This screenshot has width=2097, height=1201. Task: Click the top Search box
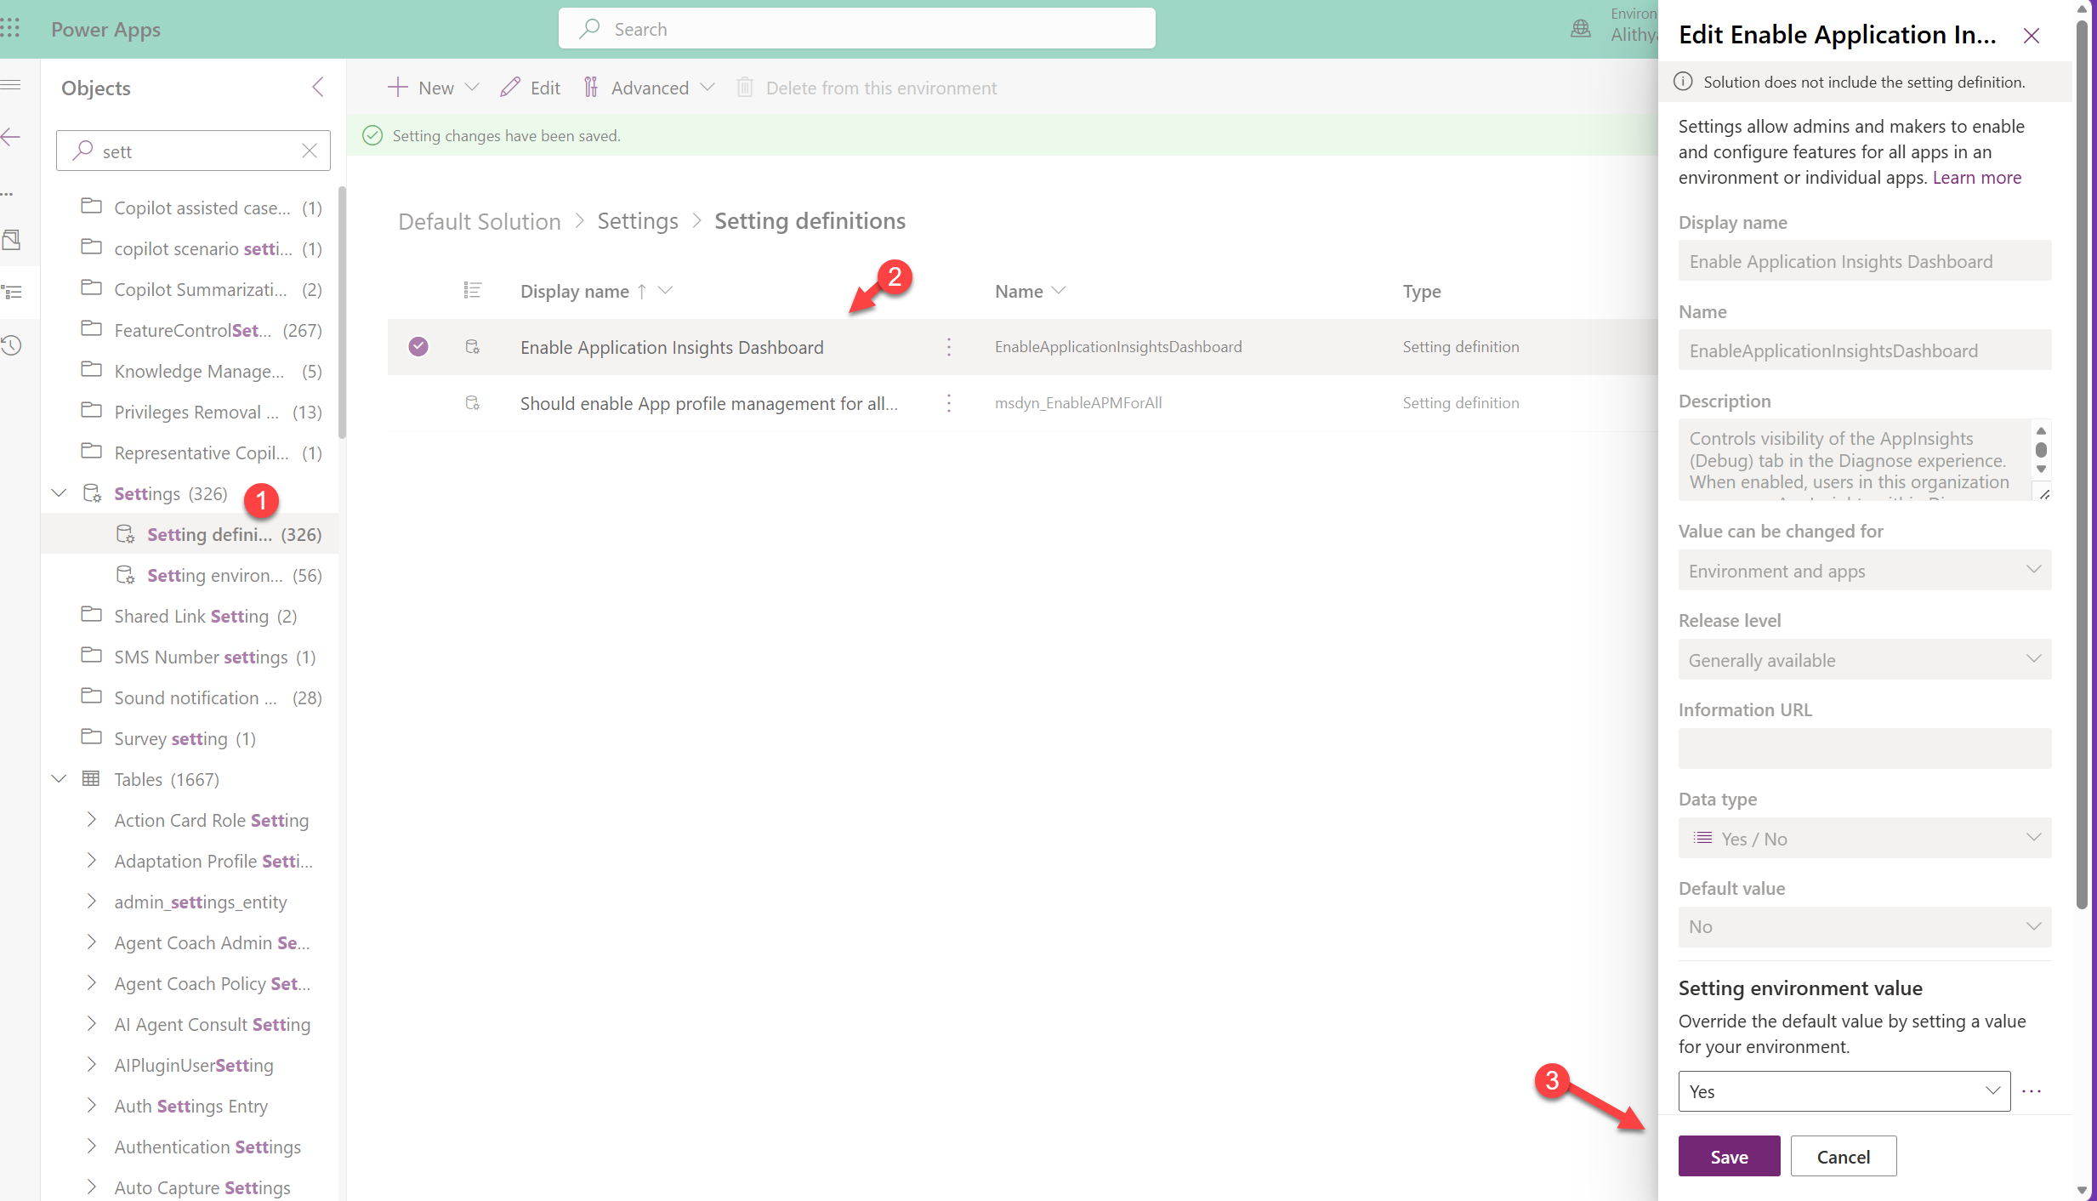point(856,29)
